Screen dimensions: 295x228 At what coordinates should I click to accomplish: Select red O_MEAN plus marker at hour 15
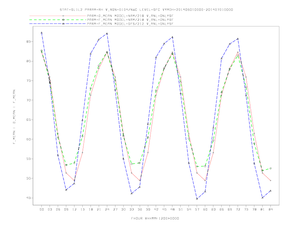tap(82, 152)
